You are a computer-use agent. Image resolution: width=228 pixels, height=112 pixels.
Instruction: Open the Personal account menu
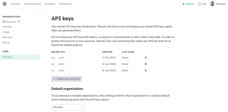pos(220,4)
